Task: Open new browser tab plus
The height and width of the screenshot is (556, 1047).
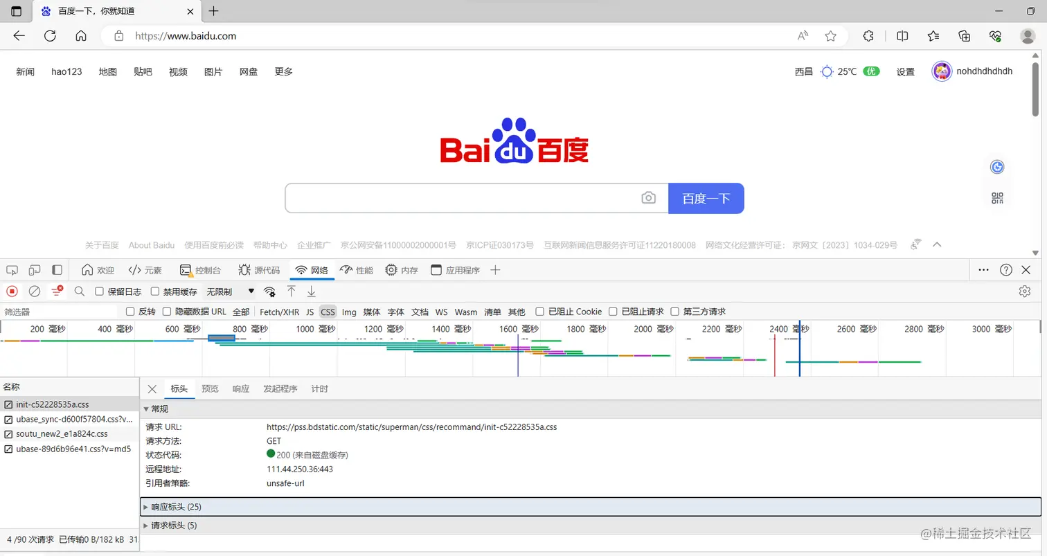Action: (214, 11)
